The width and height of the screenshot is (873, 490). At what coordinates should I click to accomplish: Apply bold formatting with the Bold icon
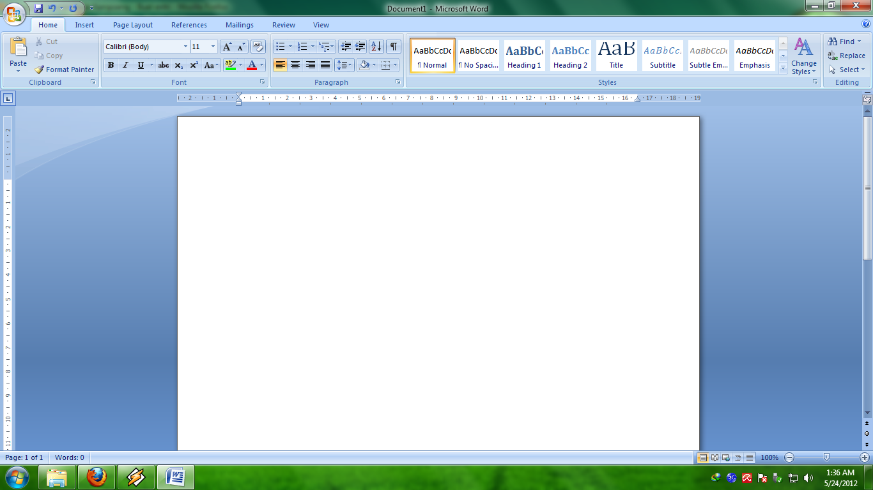coord(110,64)
